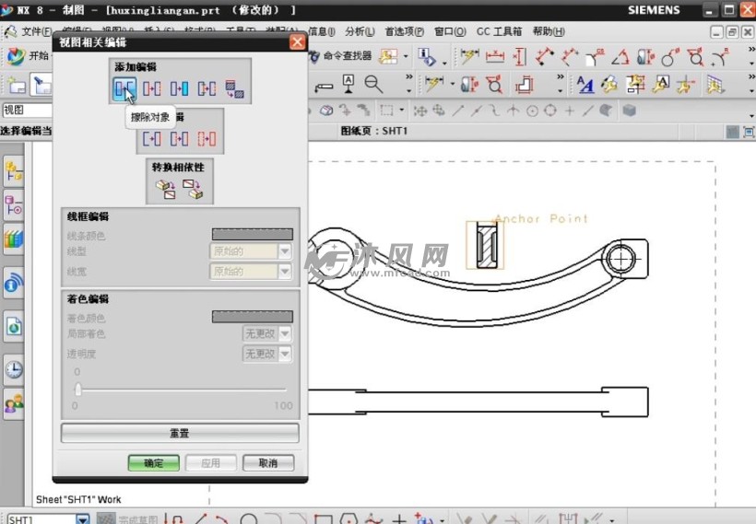The height and width of the screenshot is (524, 756).
Task: Click the information window icon
Action: point(426,57)
